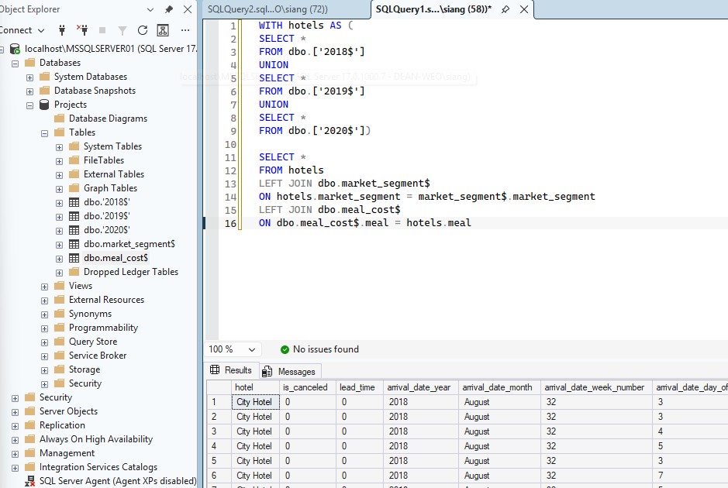Select the Service Broker folder
The image size is (728, 488).
98,356
